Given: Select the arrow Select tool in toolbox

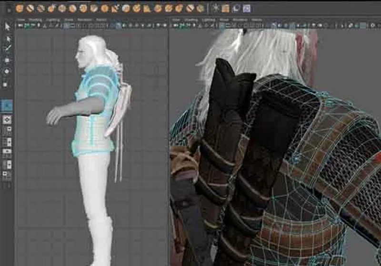Looking at the screenshot, I should pyautogui.click(x=8, y=27).
